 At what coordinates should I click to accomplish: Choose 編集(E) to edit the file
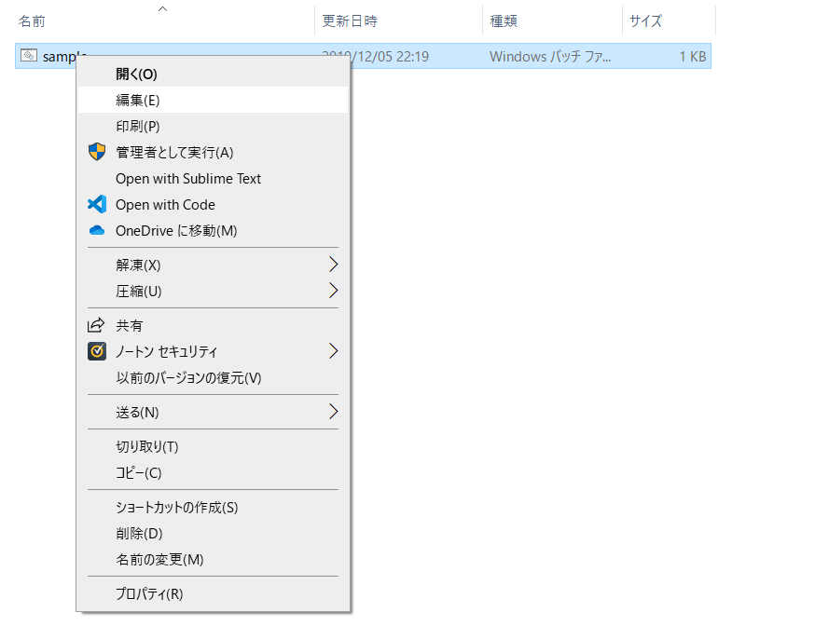[x=213, y=100]
